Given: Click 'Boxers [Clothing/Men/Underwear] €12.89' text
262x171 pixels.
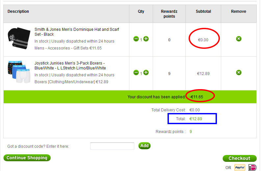Looking at the screenshot, I should coord(71,82).
